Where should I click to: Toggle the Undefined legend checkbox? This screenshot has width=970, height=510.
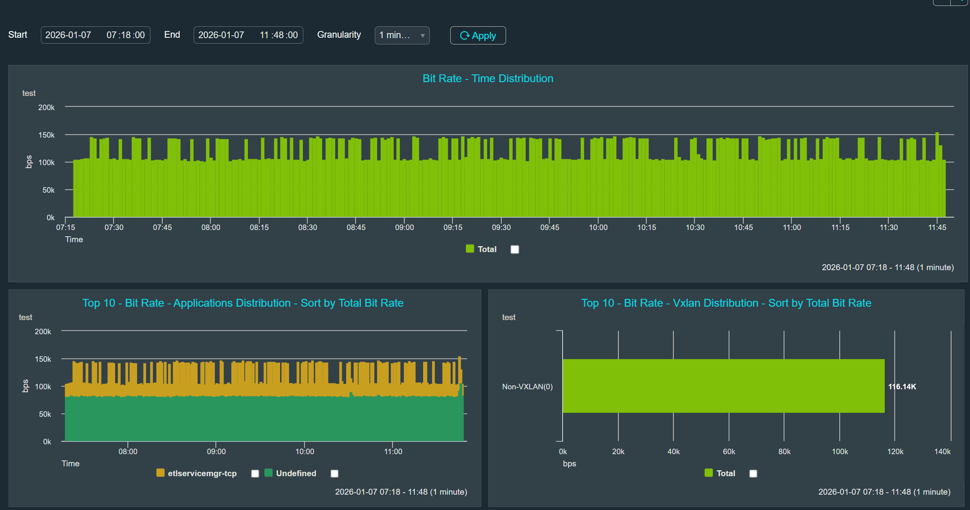pyautogui.click(x=334, y=473)
